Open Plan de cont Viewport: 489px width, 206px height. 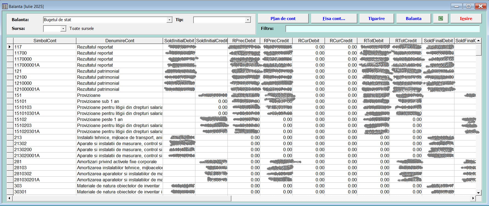pos(283,18)
